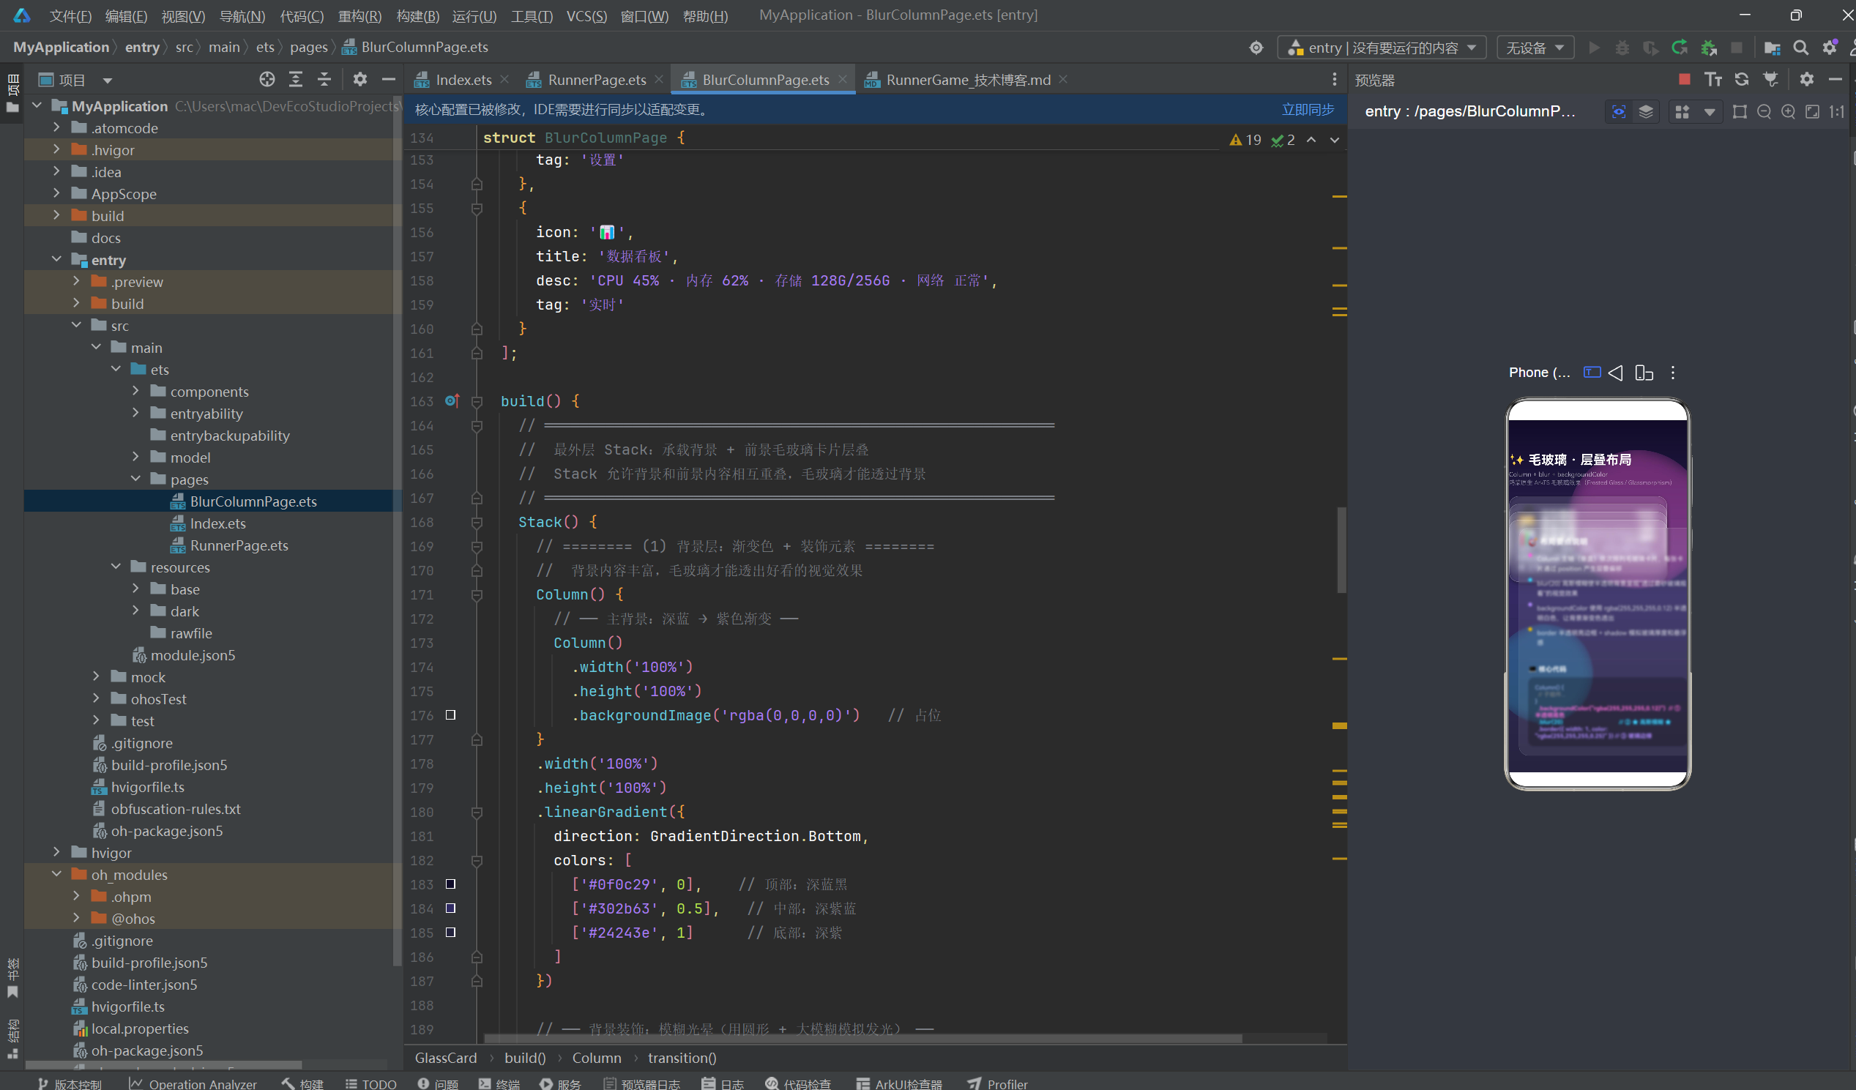Toggle the fold marker at line 163
This screenshot has height=1090, width=1856.
click(x=477, y=401)
